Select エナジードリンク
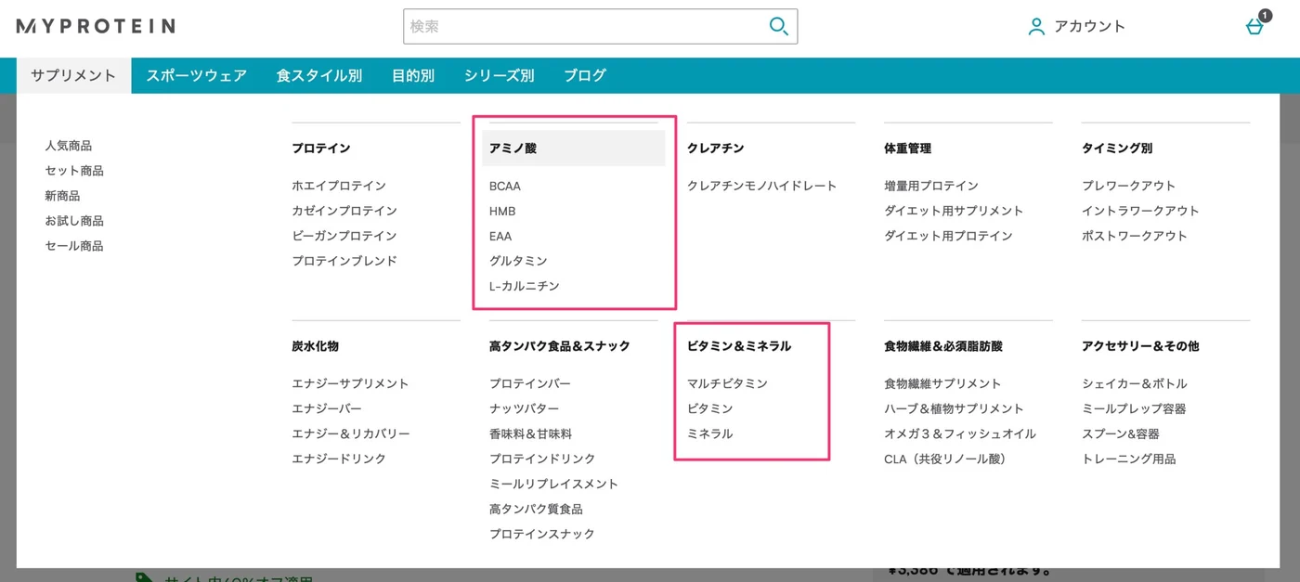Image resolution: width=1300 pixels, height=582 pixels. pyautogui.click(x=339, y=459)
